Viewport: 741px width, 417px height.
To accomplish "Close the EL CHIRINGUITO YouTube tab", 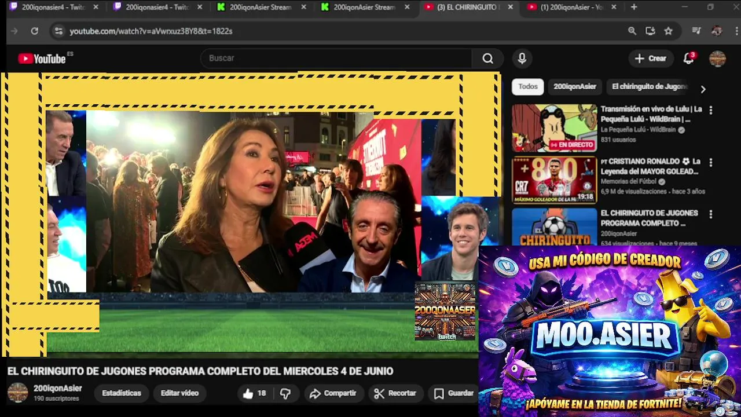I will [x=510, y=8].
